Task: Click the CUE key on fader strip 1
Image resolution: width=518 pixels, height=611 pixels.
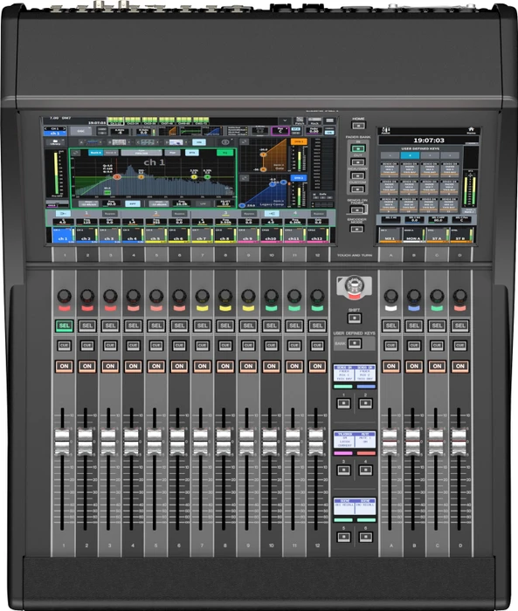Action: [x=65, y=346]
